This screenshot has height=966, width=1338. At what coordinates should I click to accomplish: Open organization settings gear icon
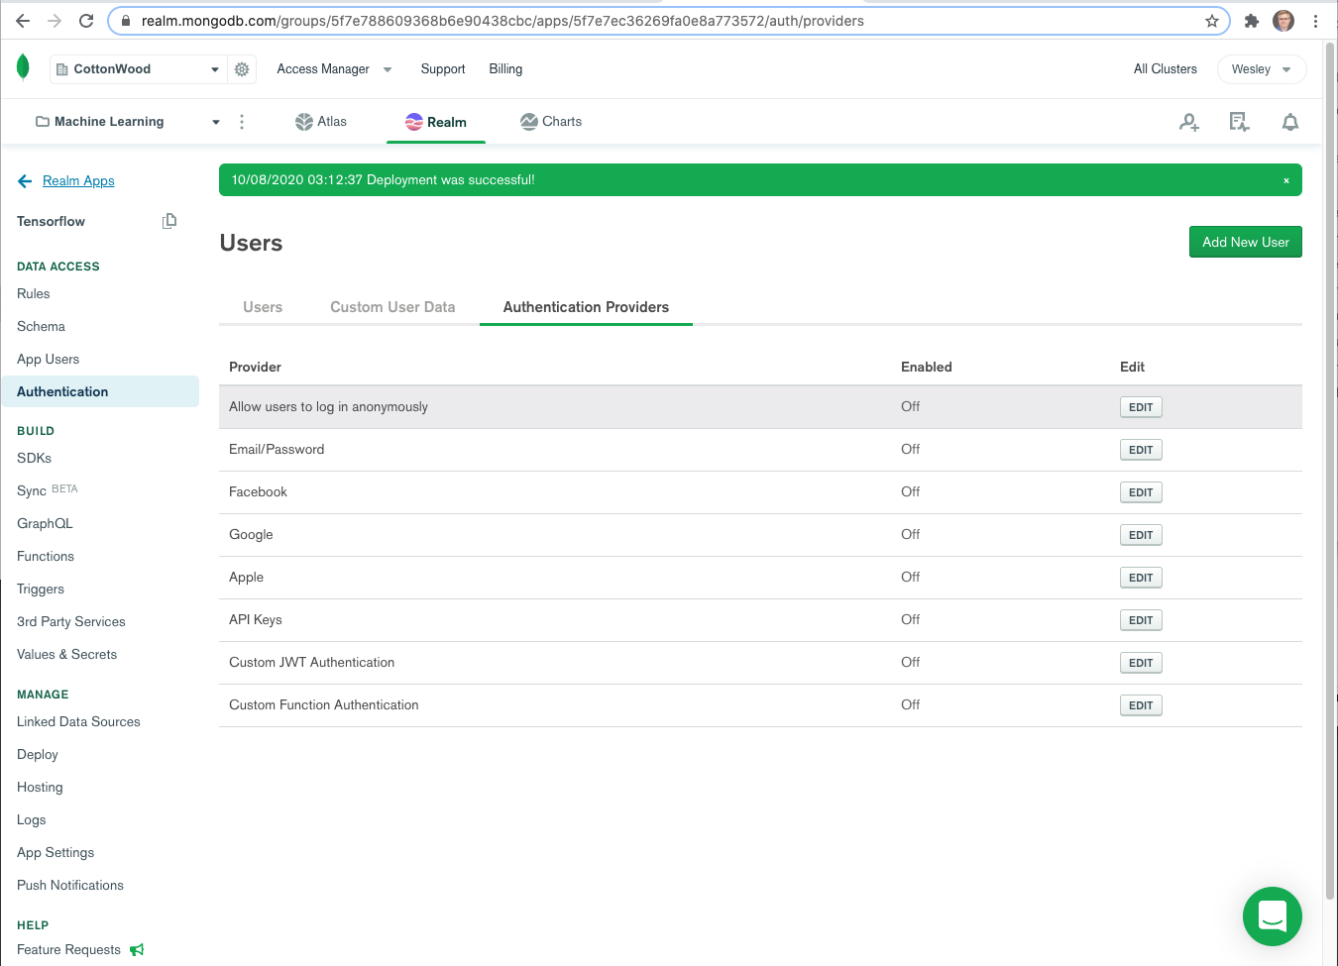click(x=242, y=69)
